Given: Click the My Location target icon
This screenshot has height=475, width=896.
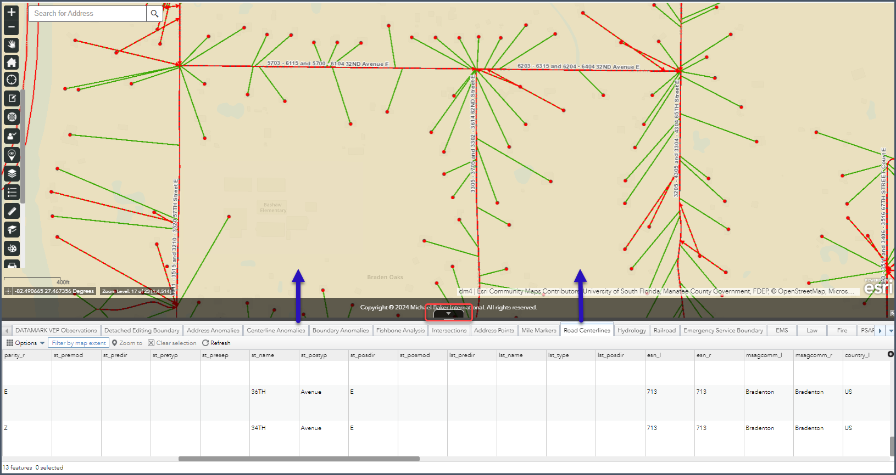Looking at the screenshot, I should coord(12,80).
